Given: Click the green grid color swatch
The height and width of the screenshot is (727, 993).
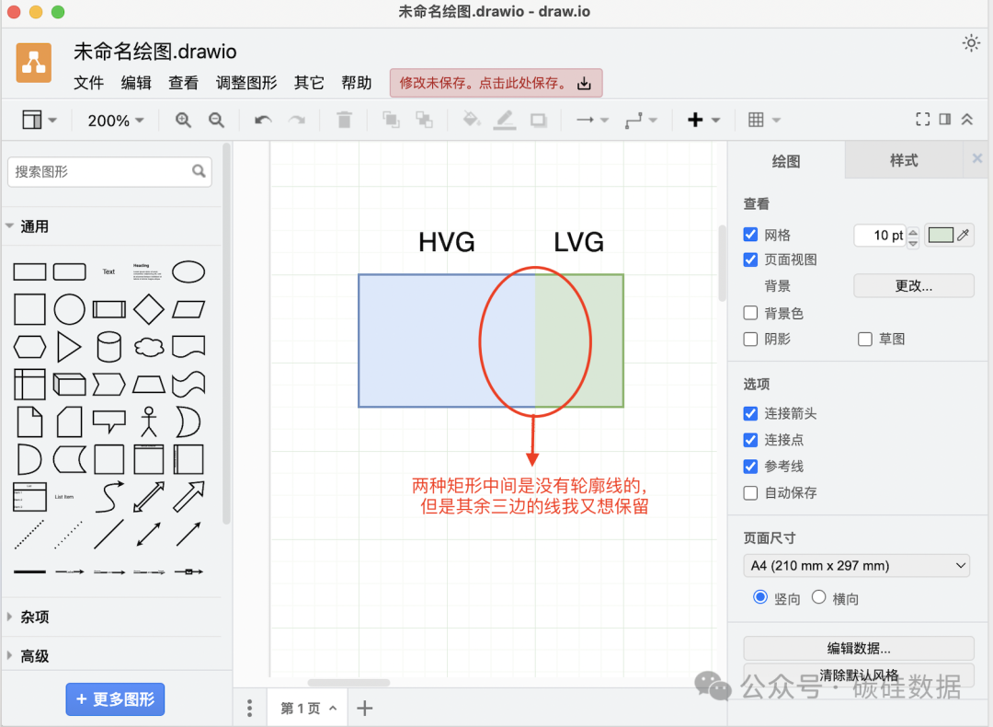Looking at the screenshot, I should tap(941, 235).
